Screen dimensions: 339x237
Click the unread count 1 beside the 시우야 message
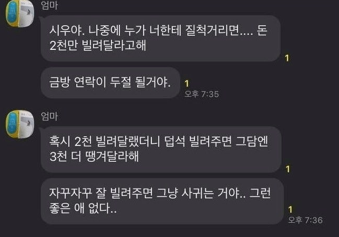click(x=287, y=58)
